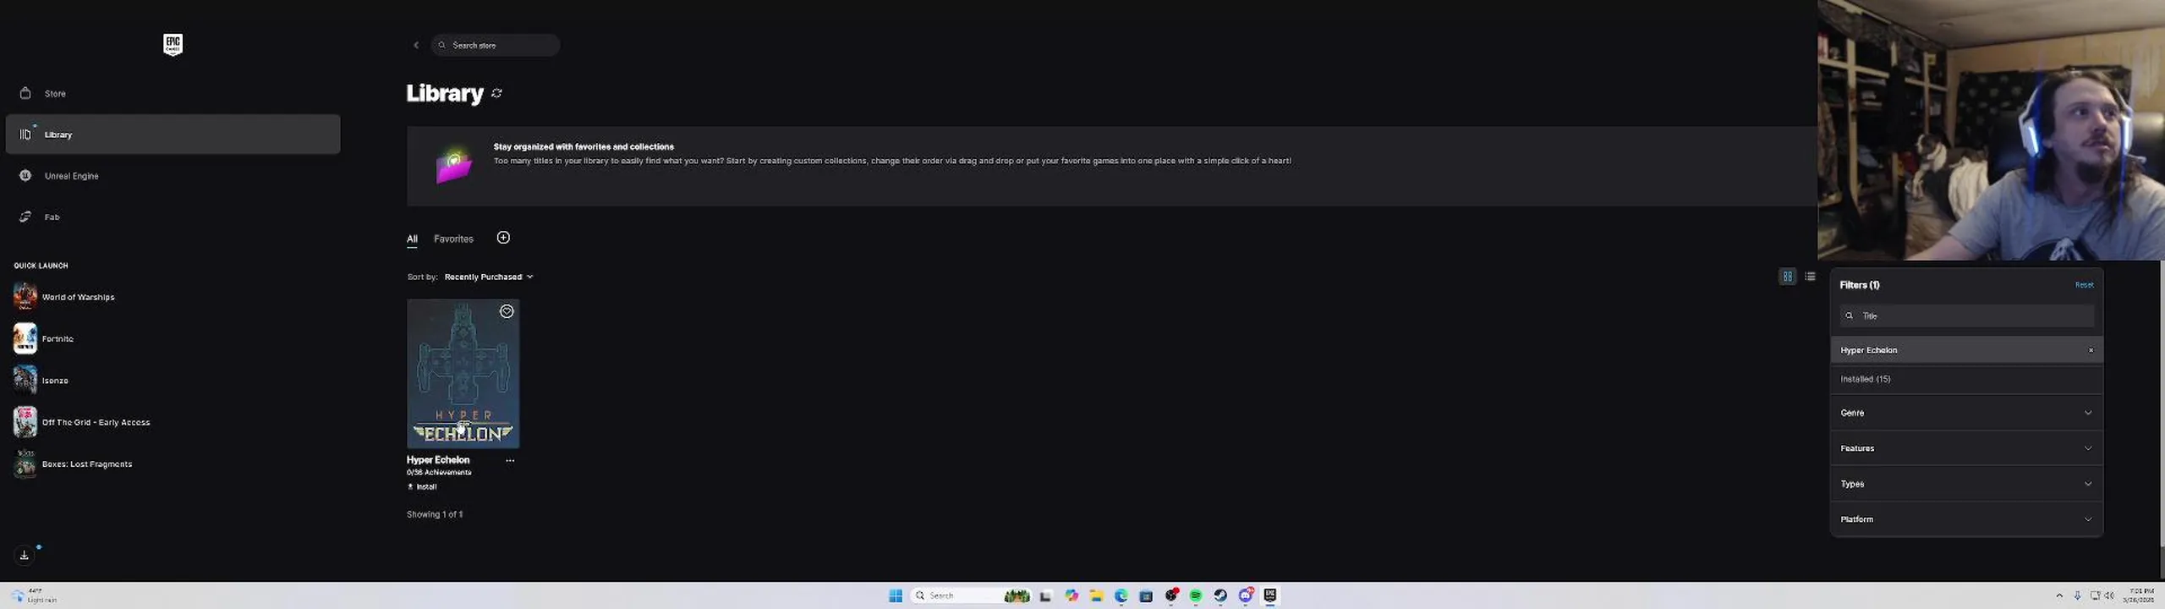2165x609 pixels.
Task: Open Hyper Echelon three-dot options menu
Action: 510,461
